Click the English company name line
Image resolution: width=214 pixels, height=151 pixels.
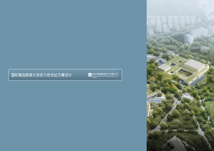pyautogui.click(x=105, y=76)
